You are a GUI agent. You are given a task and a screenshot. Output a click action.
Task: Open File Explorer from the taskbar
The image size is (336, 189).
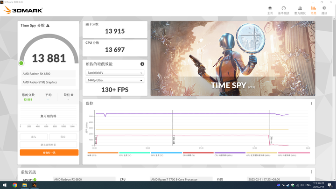coord(24,185)
